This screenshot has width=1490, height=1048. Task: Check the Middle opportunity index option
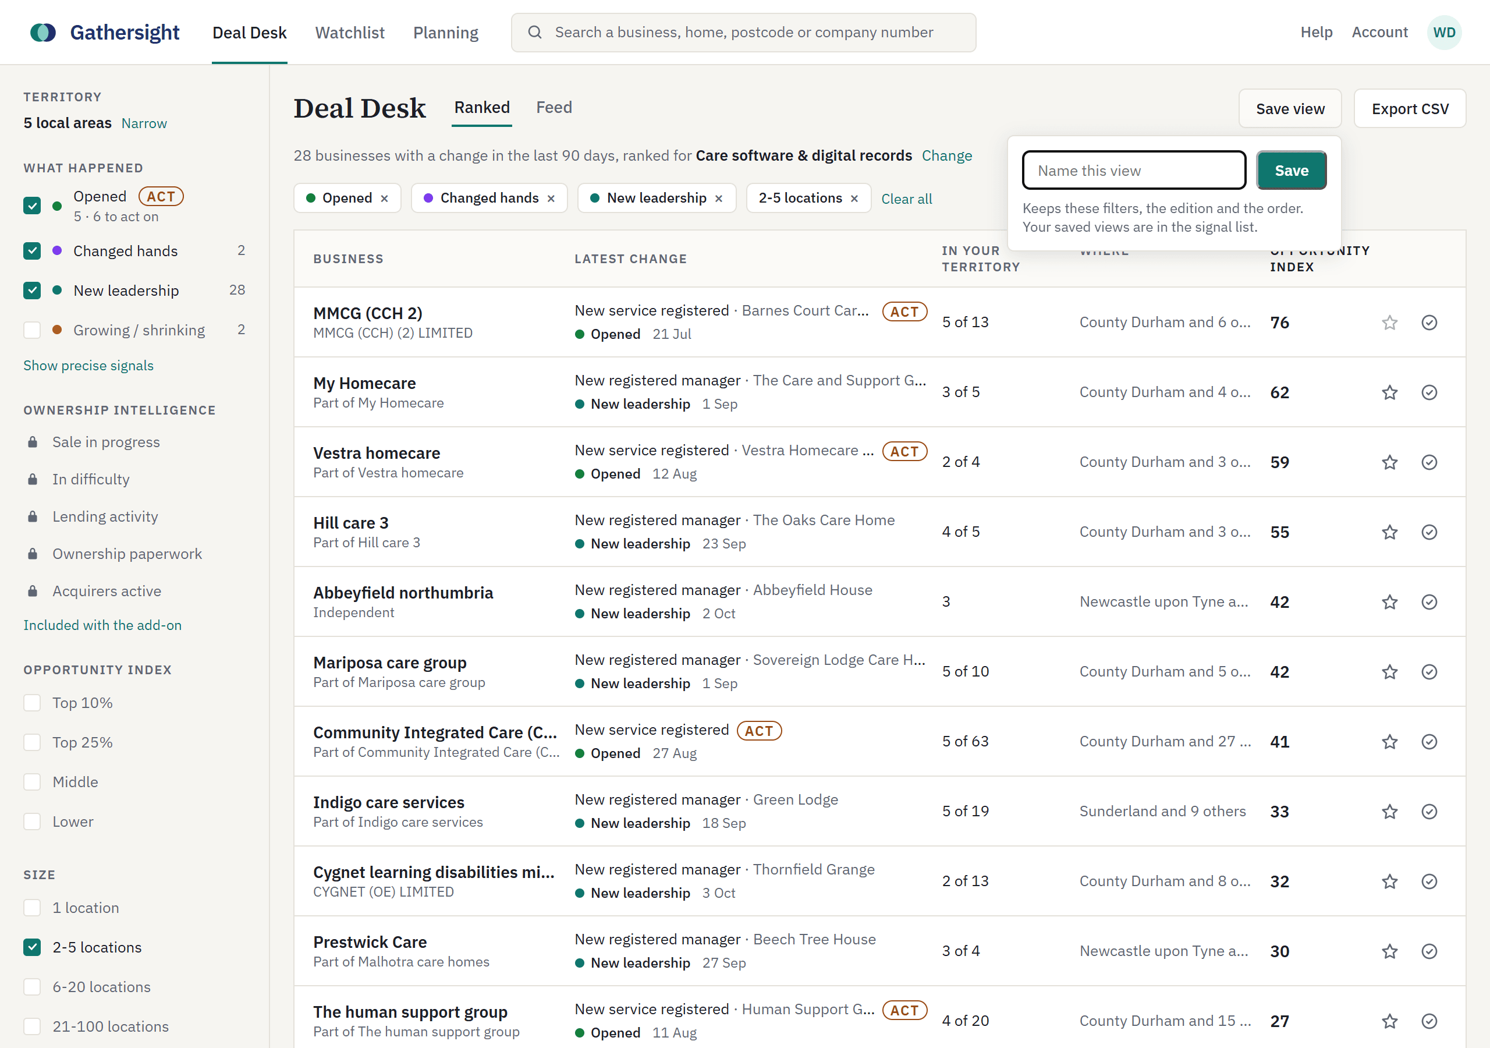tap(32, 782)
